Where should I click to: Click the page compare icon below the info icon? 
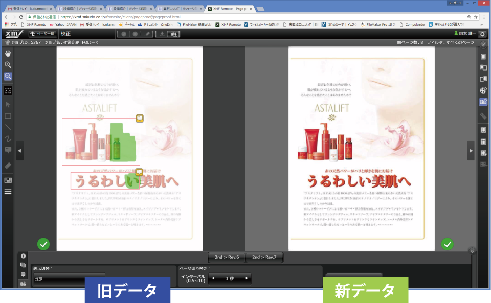click(23, 265)
